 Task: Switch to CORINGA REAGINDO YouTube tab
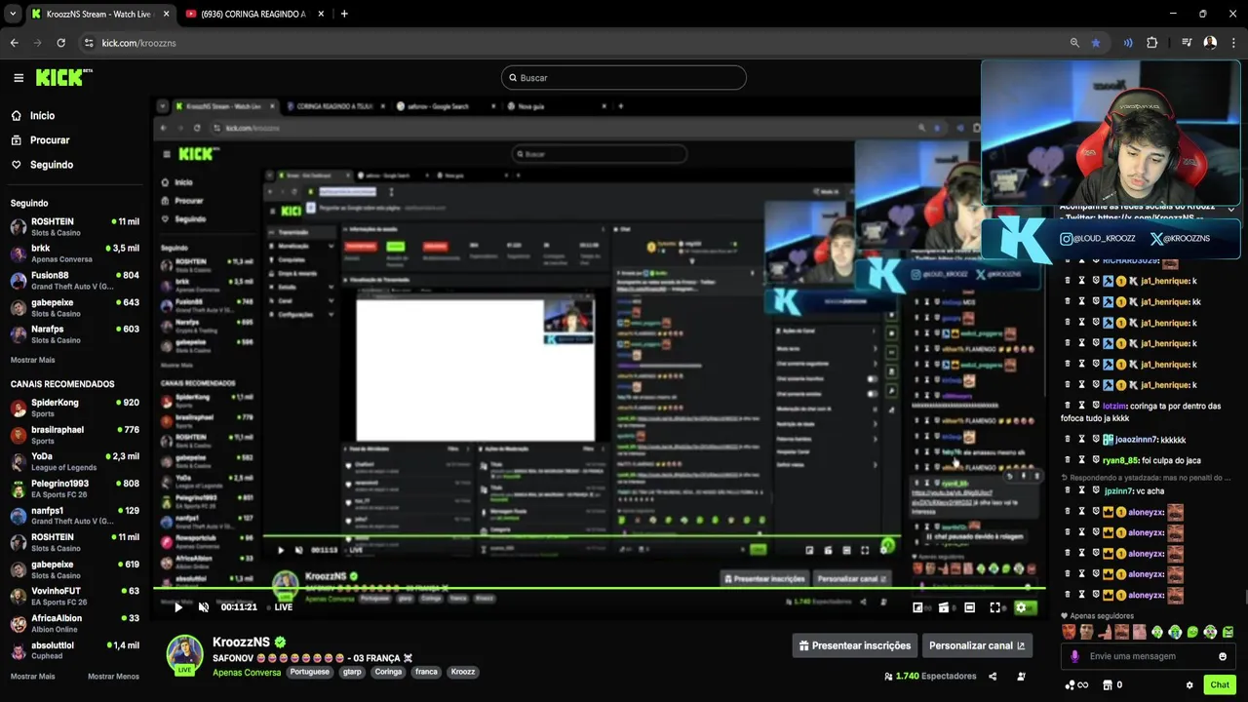[x=253, y=14]
